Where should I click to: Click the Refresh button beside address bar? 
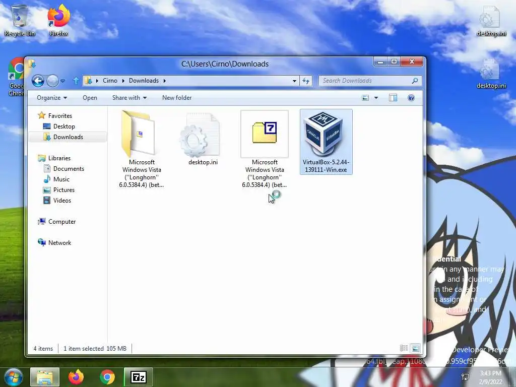pyautogui.click(x=306, y=81)
